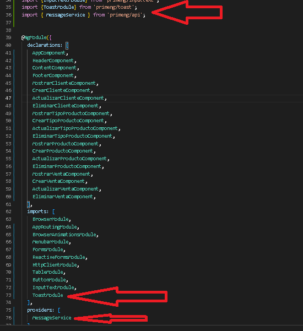Click MostrarClienteComponent entry
Viewport: 303px width, 331px height.
click(64, 83)
